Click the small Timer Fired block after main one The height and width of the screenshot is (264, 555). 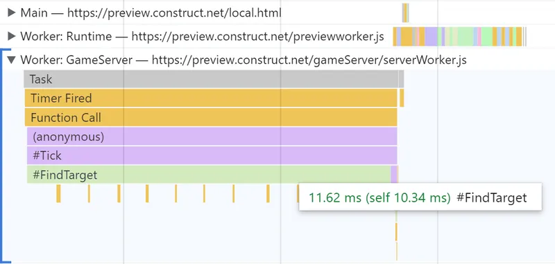point(402,98)
